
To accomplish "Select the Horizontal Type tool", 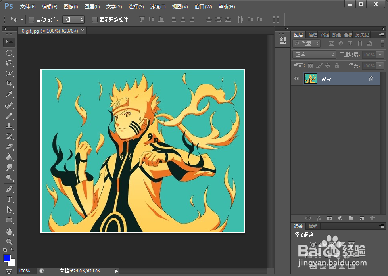I will pyautogui.click(x=9, y=199).
